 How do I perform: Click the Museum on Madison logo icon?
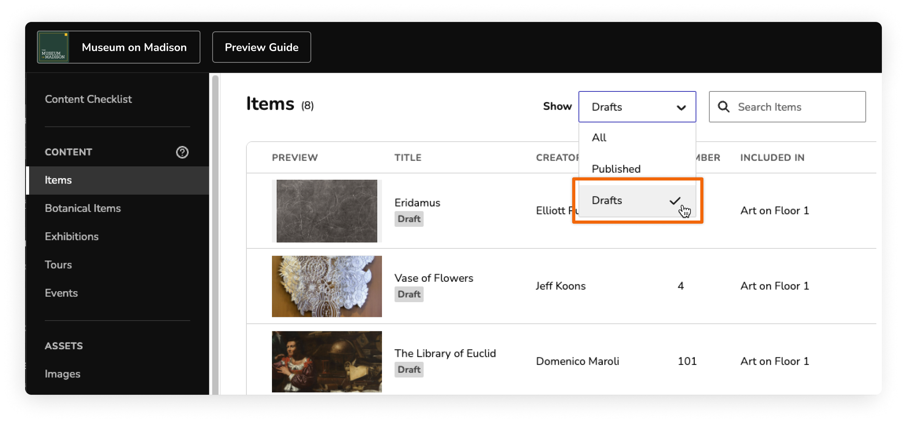pyautogui.click(x=53, y=47)
